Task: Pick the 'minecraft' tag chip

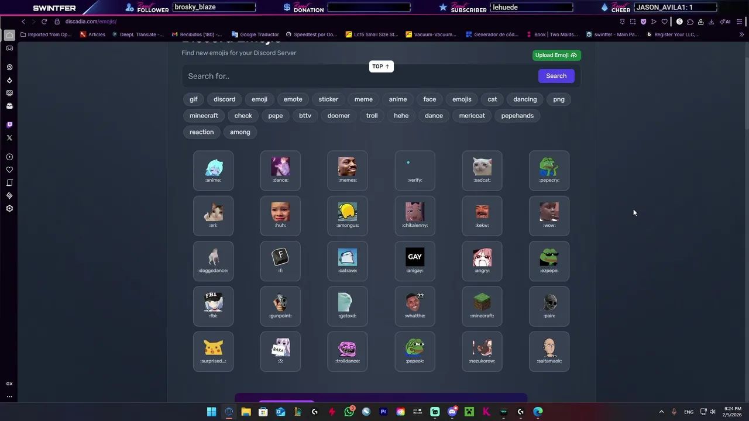Action: click(x=204, y=116)
